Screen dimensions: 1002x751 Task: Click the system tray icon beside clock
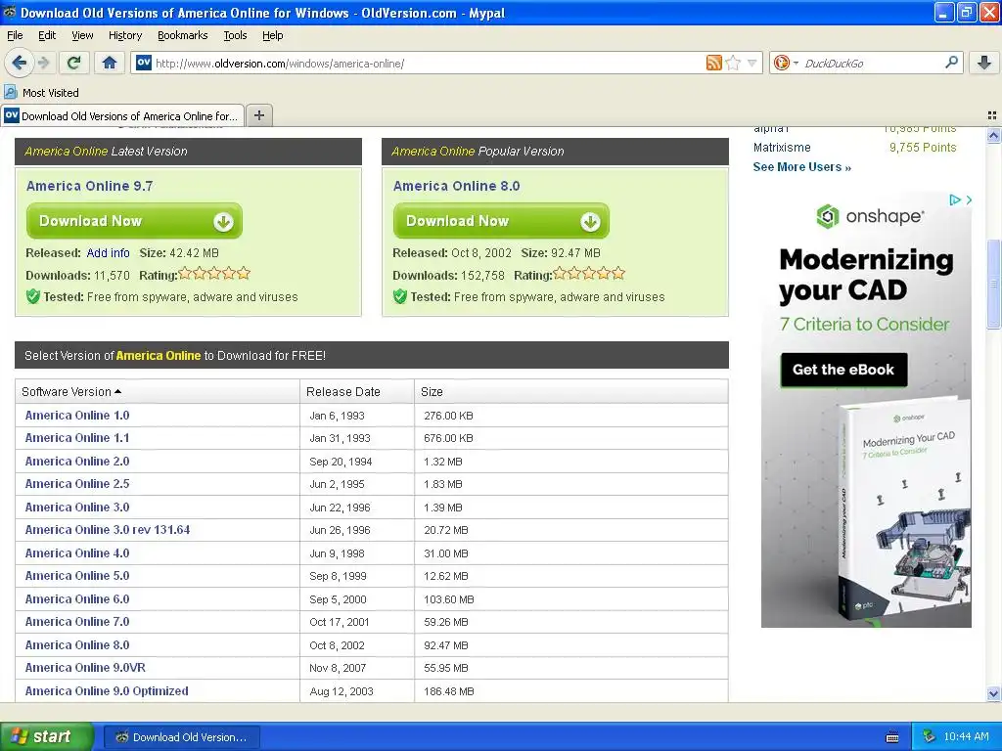pos(930,736)
